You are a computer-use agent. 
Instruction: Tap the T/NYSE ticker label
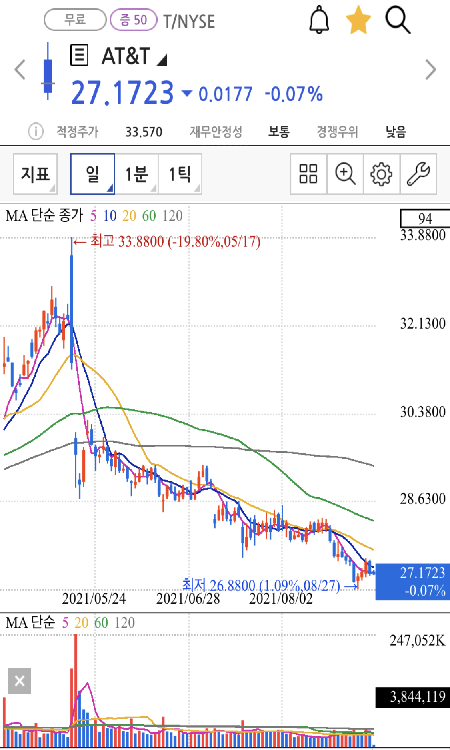pos(189,21)
